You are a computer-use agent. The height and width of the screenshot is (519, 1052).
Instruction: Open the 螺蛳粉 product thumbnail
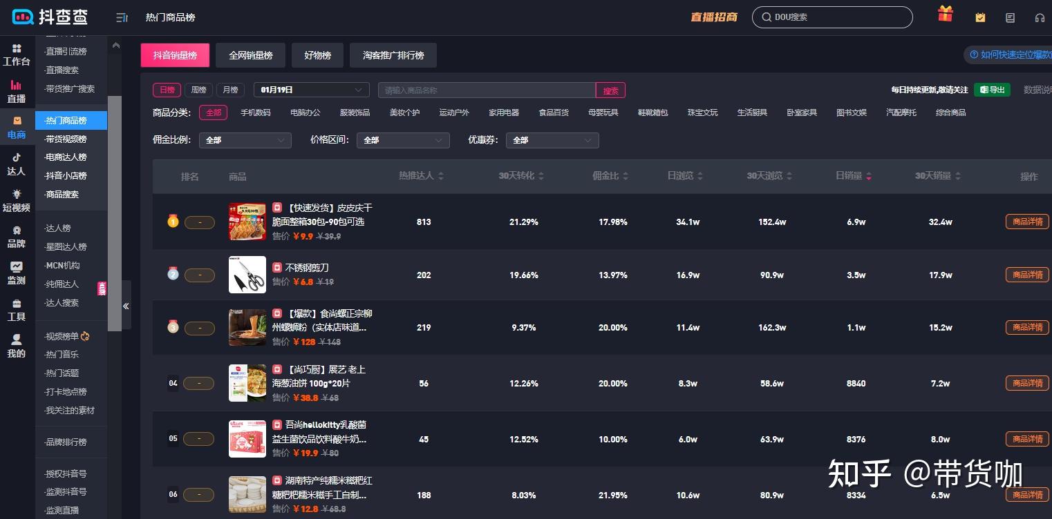coord(247,327)
